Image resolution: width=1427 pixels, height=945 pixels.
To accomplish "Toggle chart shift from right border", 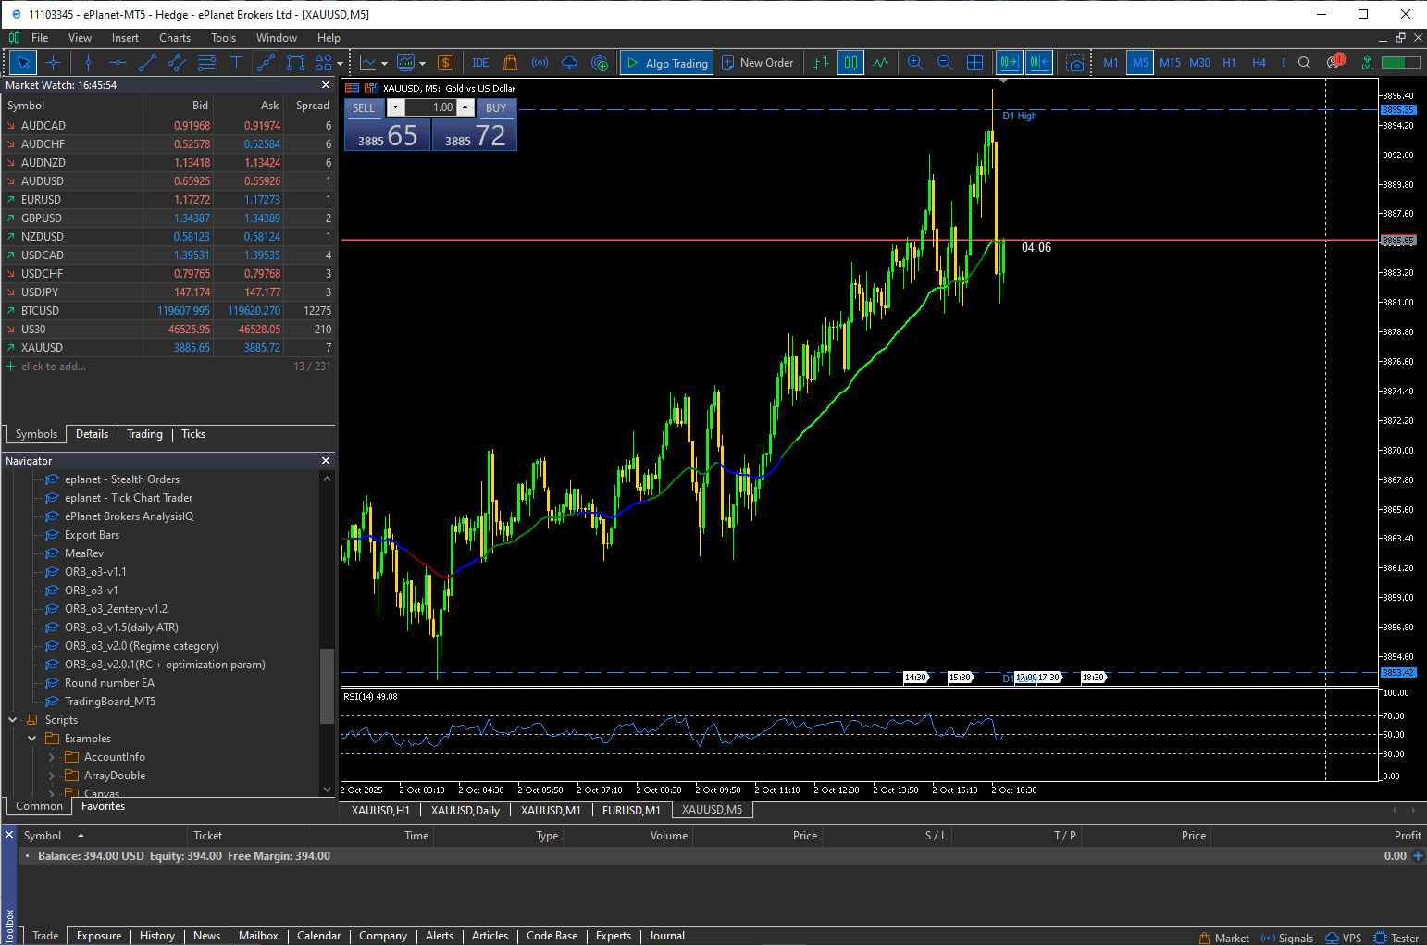I will (x=1039, y=63).
